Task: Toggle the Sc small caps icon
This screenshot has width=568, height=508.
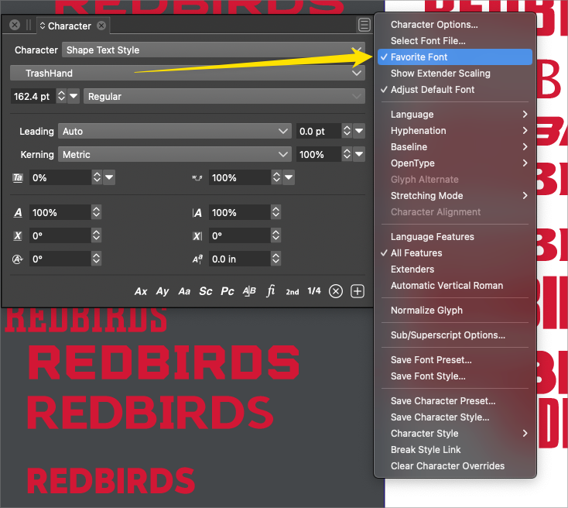Action: (x=206, y=291)
